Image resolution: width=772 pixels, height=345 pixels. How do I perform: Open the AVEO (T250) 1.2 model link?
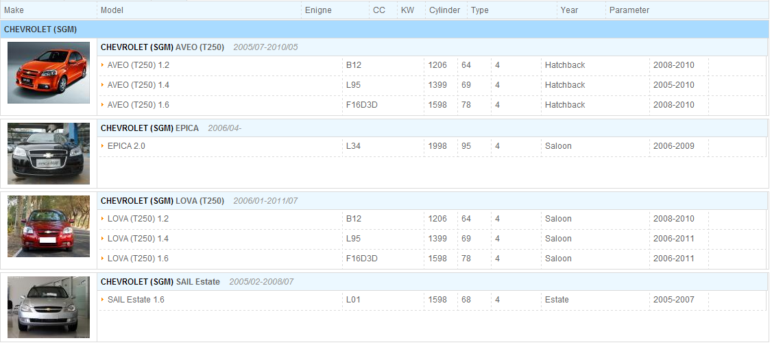click(138, 65)
